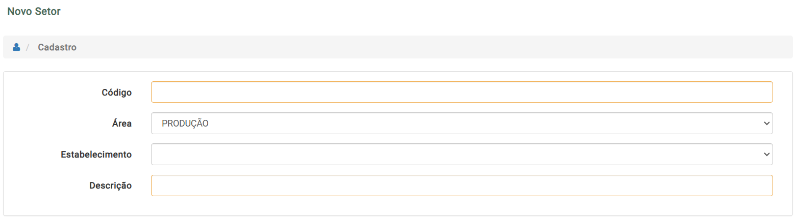Screen dimensions: 797x219
Task: Open the Cadastro breadcrumb item
Action: click(x=57, y=47)
